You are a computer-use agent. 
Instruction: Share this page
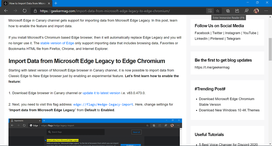point(237,11)
